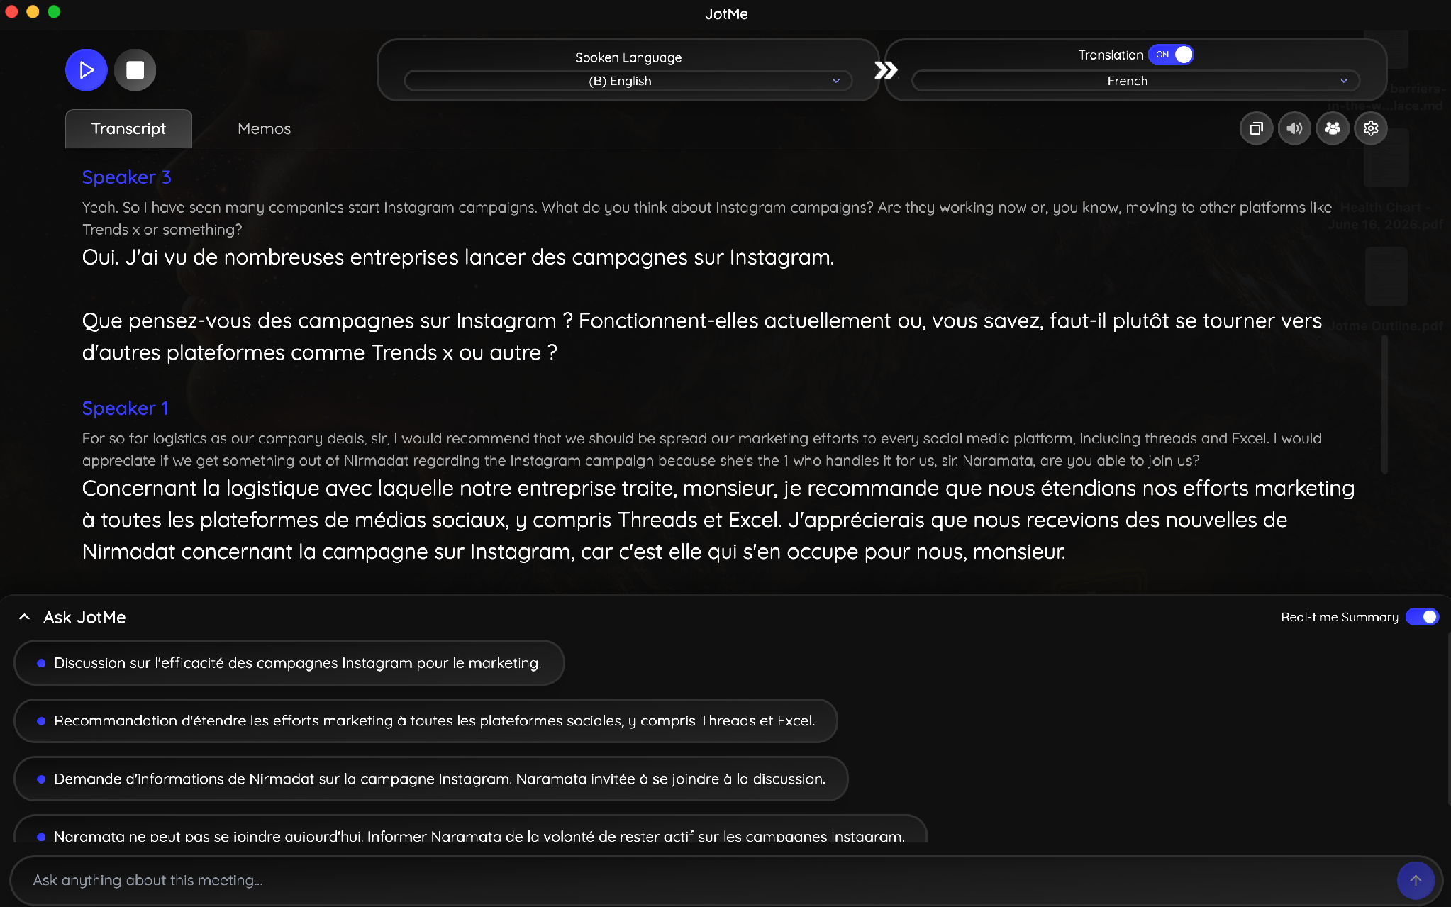Open the translation language dropdown showing French
This screenshot has width=1451, height=907.
(x=1135, y=81)
